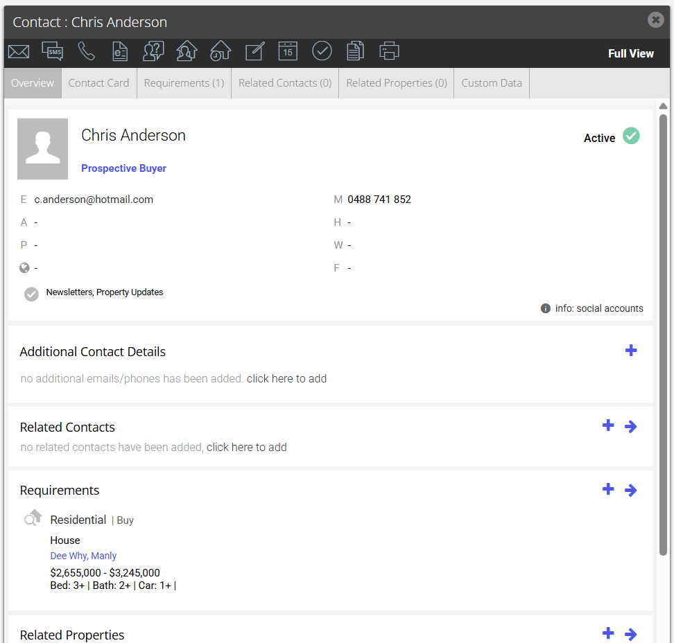Click the envelope email icon in toolbar

(19, 51)
